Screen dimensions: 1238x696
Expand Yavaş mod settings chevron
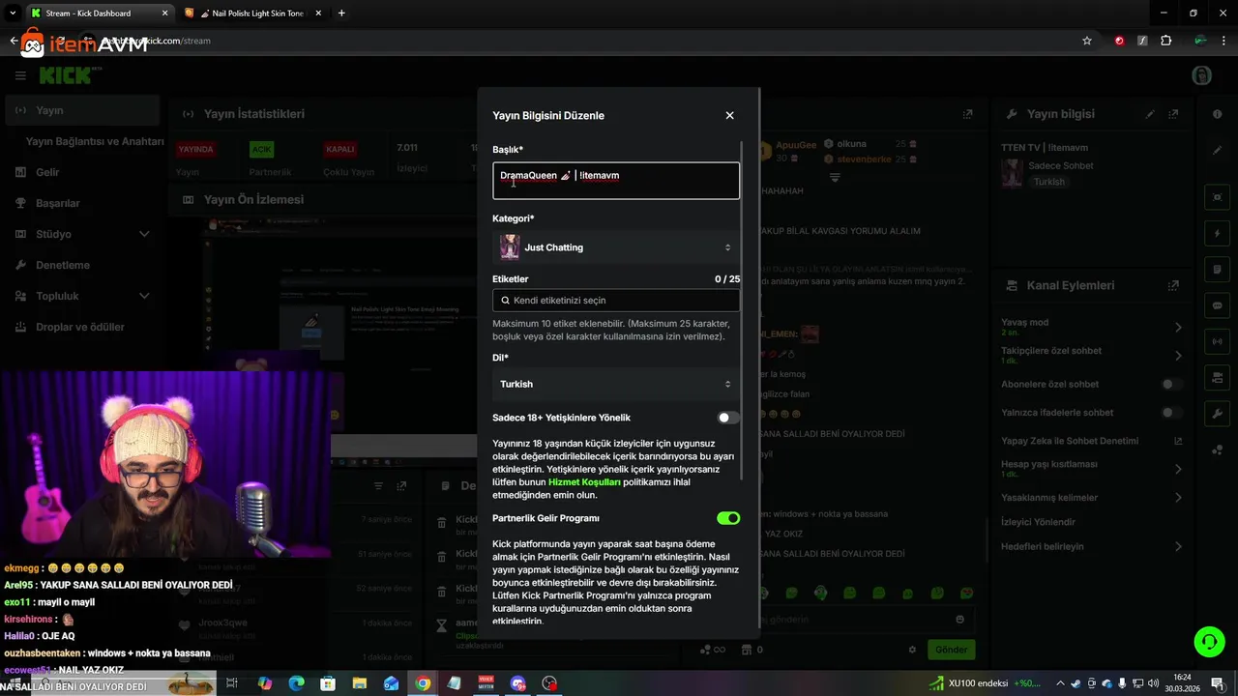[x=1178, y=327]
